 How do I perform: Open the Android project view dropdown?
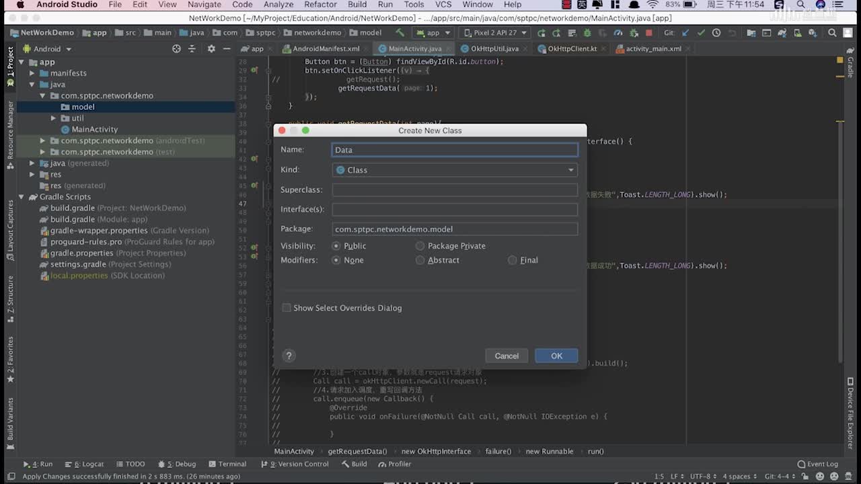click(47, 48)
